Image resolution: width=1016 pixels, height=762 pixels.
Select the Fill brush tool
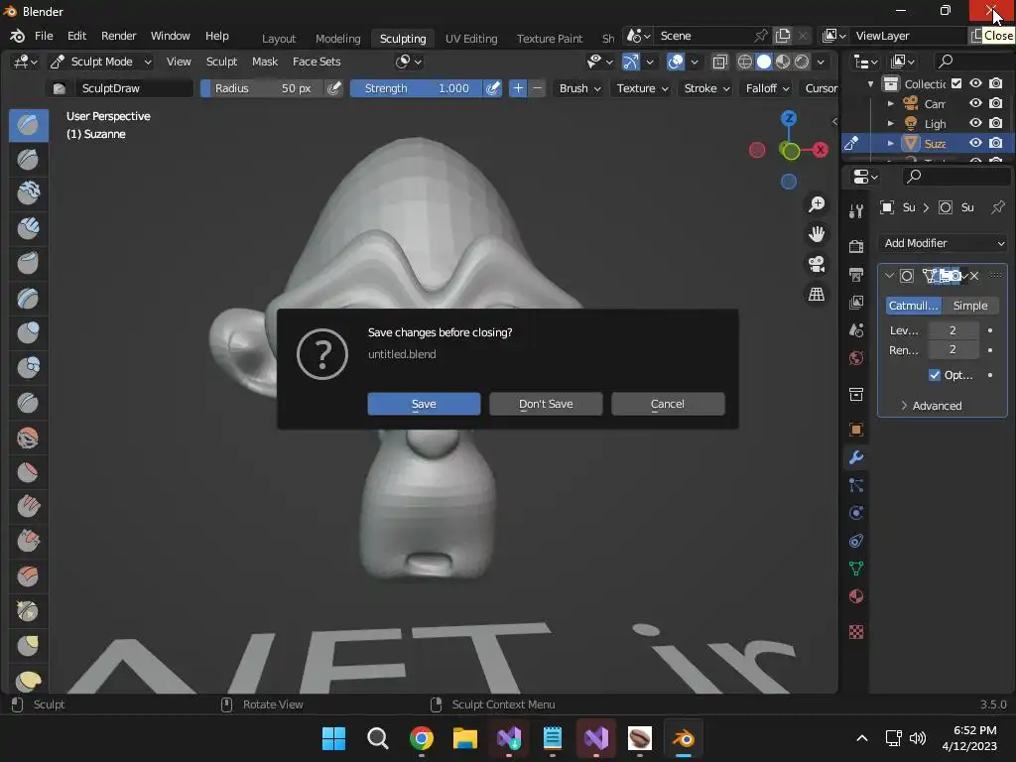(x=28, y=507)
